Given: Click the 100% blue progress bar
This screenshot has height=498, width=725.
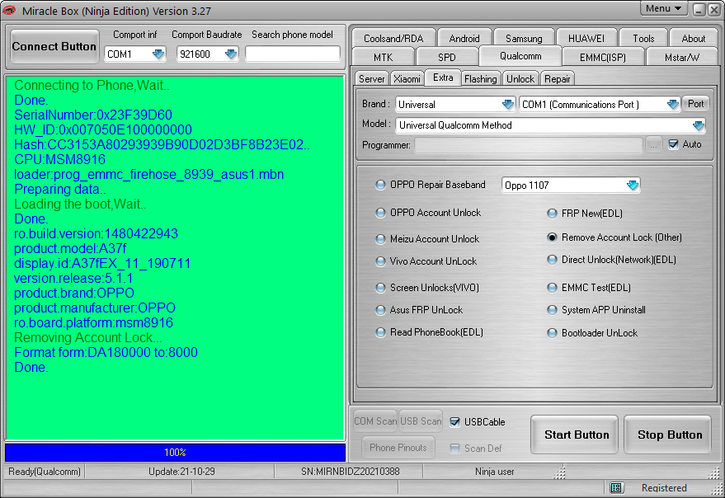Looking at the screenshot, I should click(175, 453).
